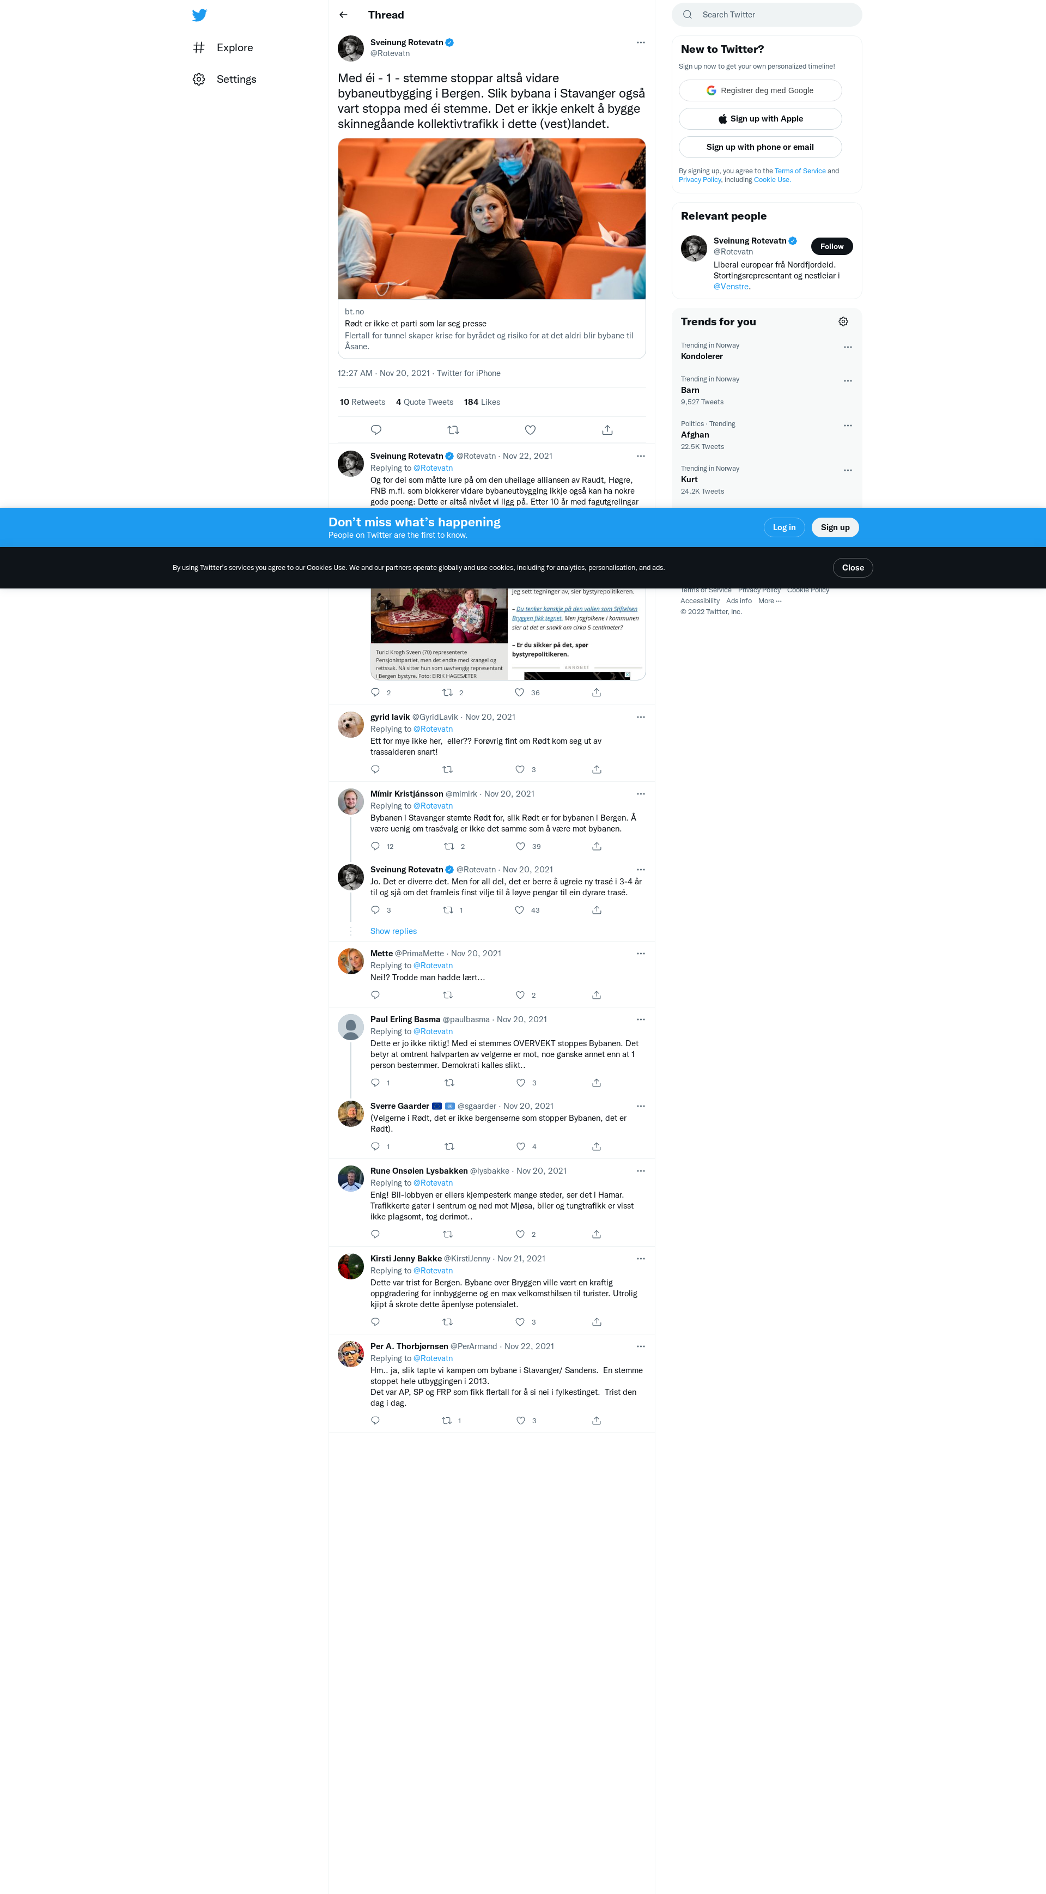The height and width of the screenshot is (1894, 1046).
Task: Reply to Rune Onsøien Lysbakken's tweet
Action: coord(375,1235)
